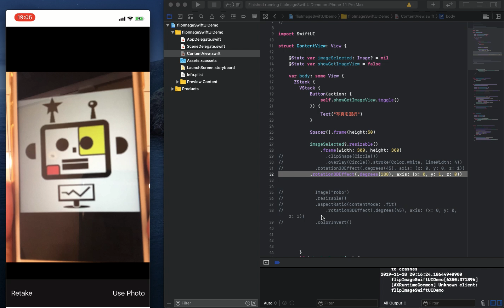Show the Report navigator speech bubble
The image size is (504, 308).
point(254,16)
